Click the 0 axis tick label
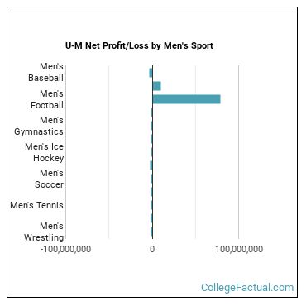Screen dimensions: 306x306 click(x=152, y=249)
